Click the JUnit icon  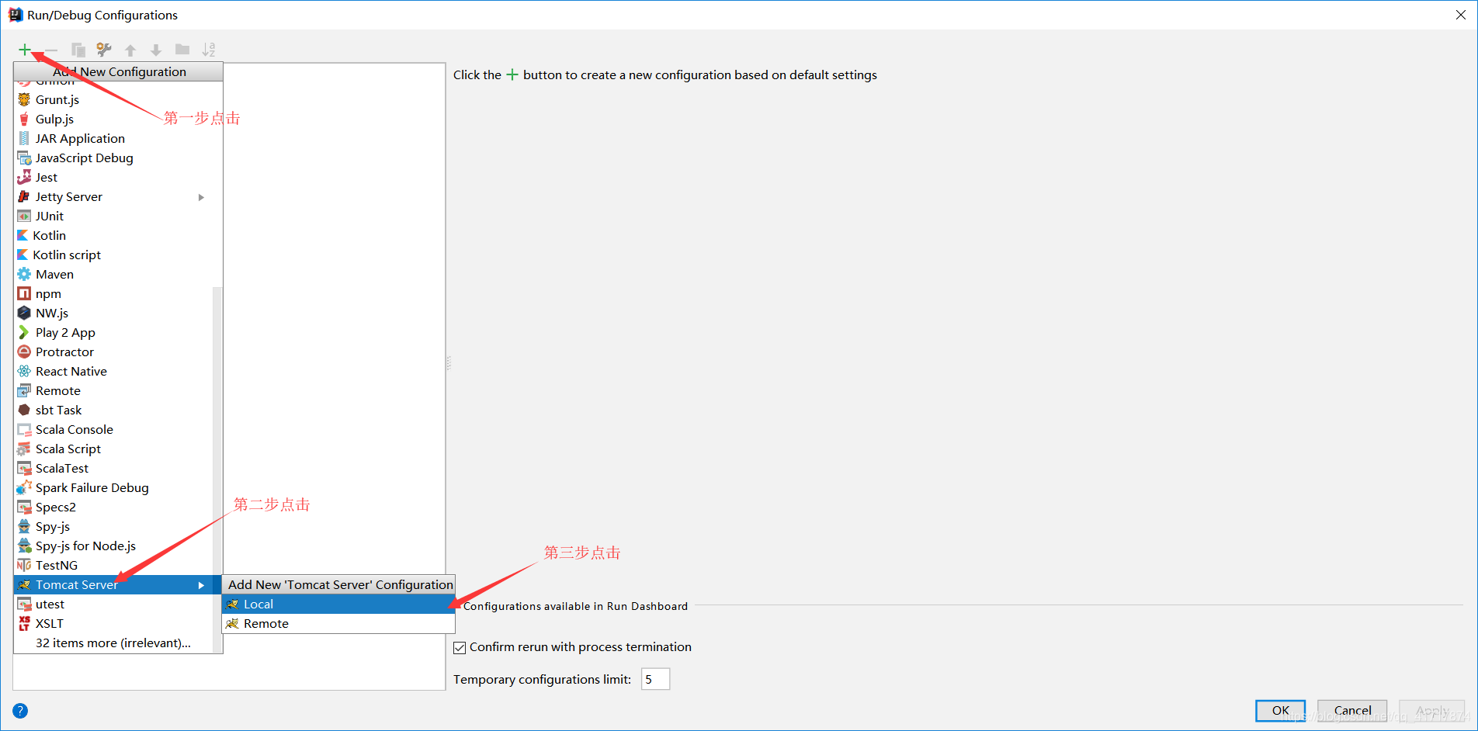tap(24, 216)
